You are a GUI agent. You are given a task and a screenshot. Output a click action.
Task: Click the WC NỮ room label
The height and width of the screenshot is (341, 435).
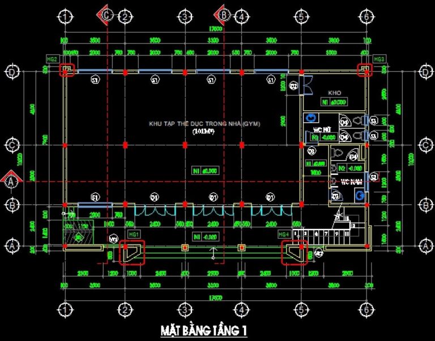pyautogui.click(x=322, y=130)
